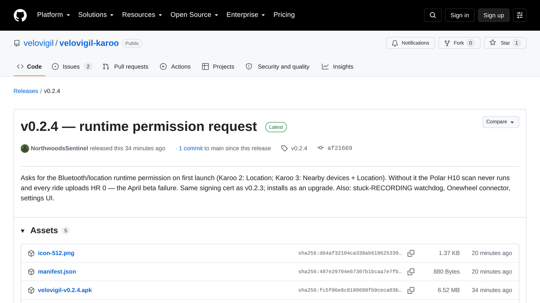Open the search magnifier button
Viewport: 540px width, 303px height.
tap(433, 15)
